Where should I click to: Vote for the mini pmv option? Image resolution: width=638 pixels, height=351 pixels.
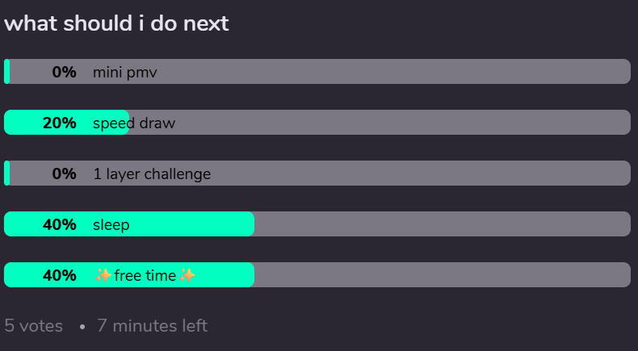coord(317,72)
